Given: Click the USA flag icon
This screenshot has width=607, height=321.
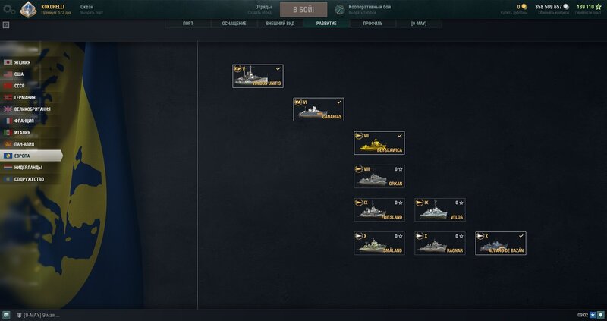Looking at the screenshot, I should [x=8, y=74].
